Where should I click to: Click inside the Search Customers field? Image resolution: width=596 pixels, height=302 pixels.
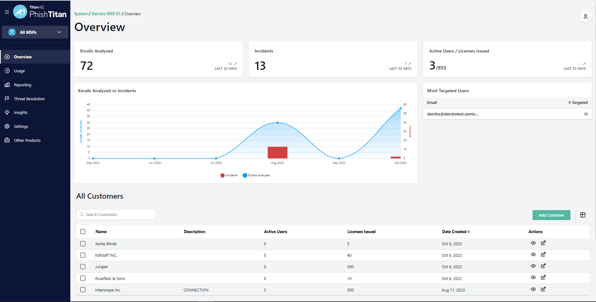116,214
